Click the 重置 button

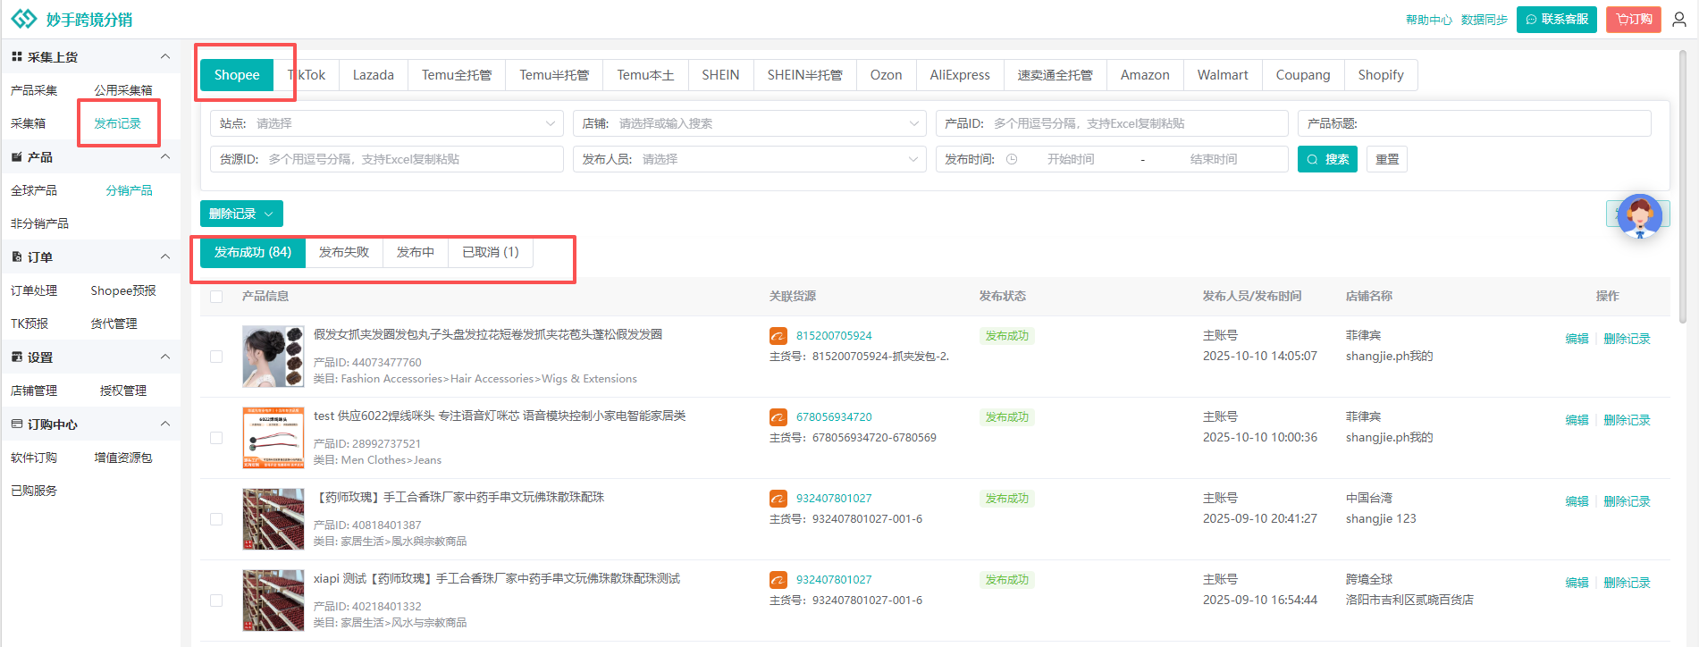pyautogui.click(x=1387, y=159)
